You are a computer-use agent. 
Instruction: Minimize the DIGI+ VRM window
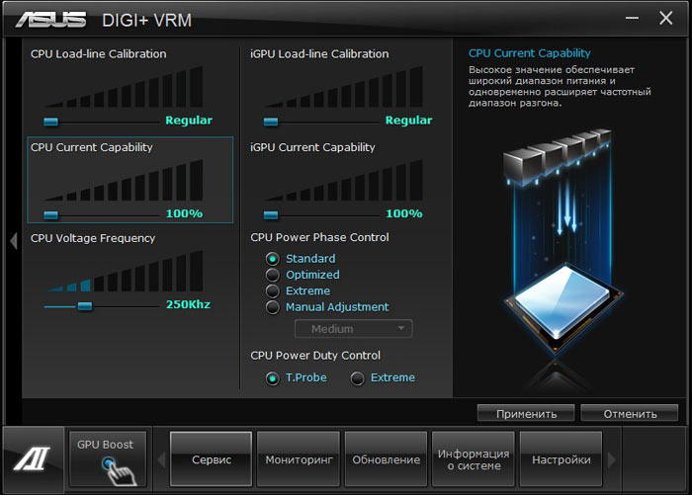click(x=632, y=18)
